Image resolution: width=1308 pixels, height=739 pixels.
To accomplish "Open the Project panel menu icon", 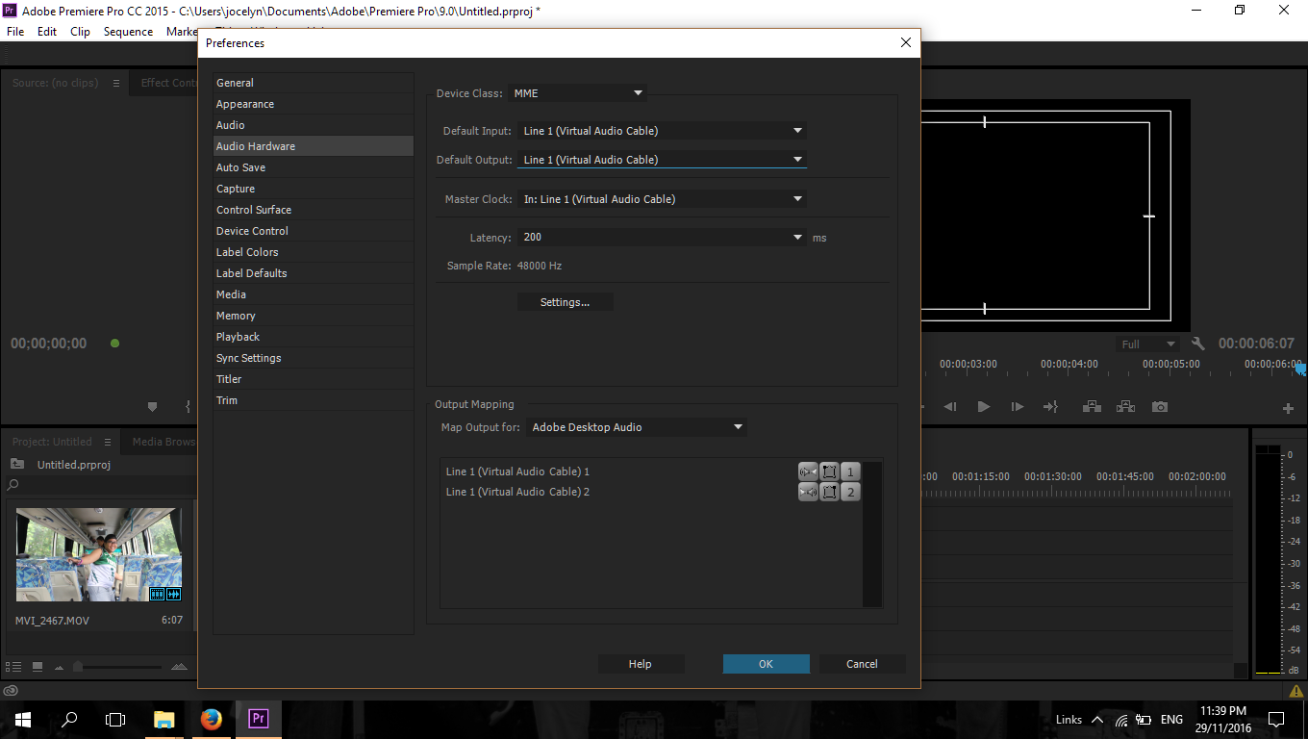I will pos(108,442).
